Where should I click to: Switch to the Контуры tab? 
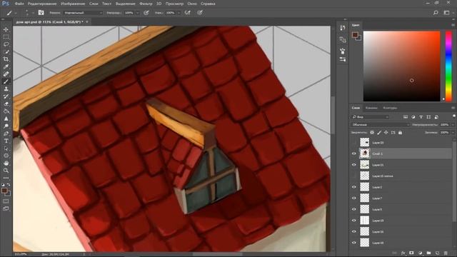[390, 108]
